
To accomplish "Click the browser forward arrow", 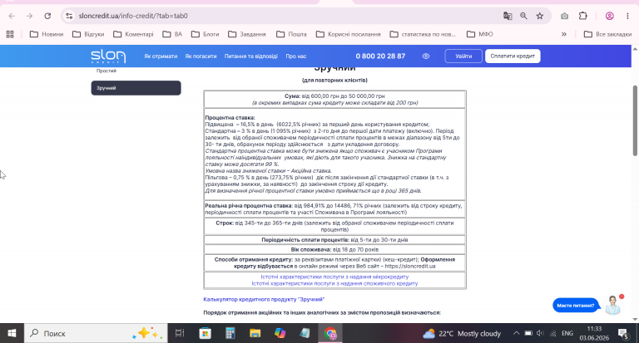I will (x=29, y=16).
